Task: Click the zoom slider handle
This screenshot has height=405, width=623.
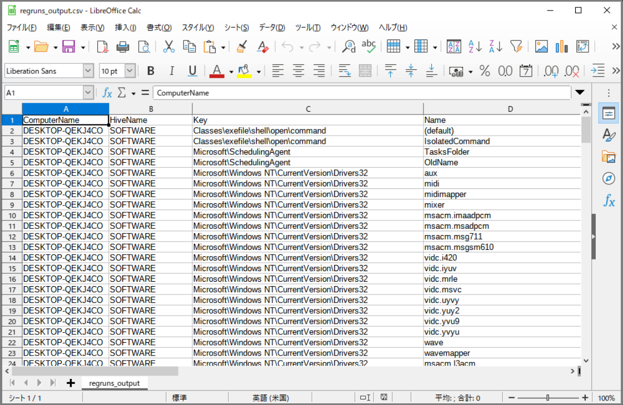Action: point(547,397)
